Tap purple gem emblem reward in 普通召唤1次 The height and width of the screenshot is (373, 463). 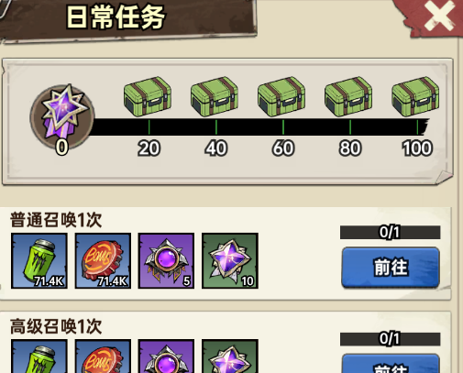coord(166,261)
